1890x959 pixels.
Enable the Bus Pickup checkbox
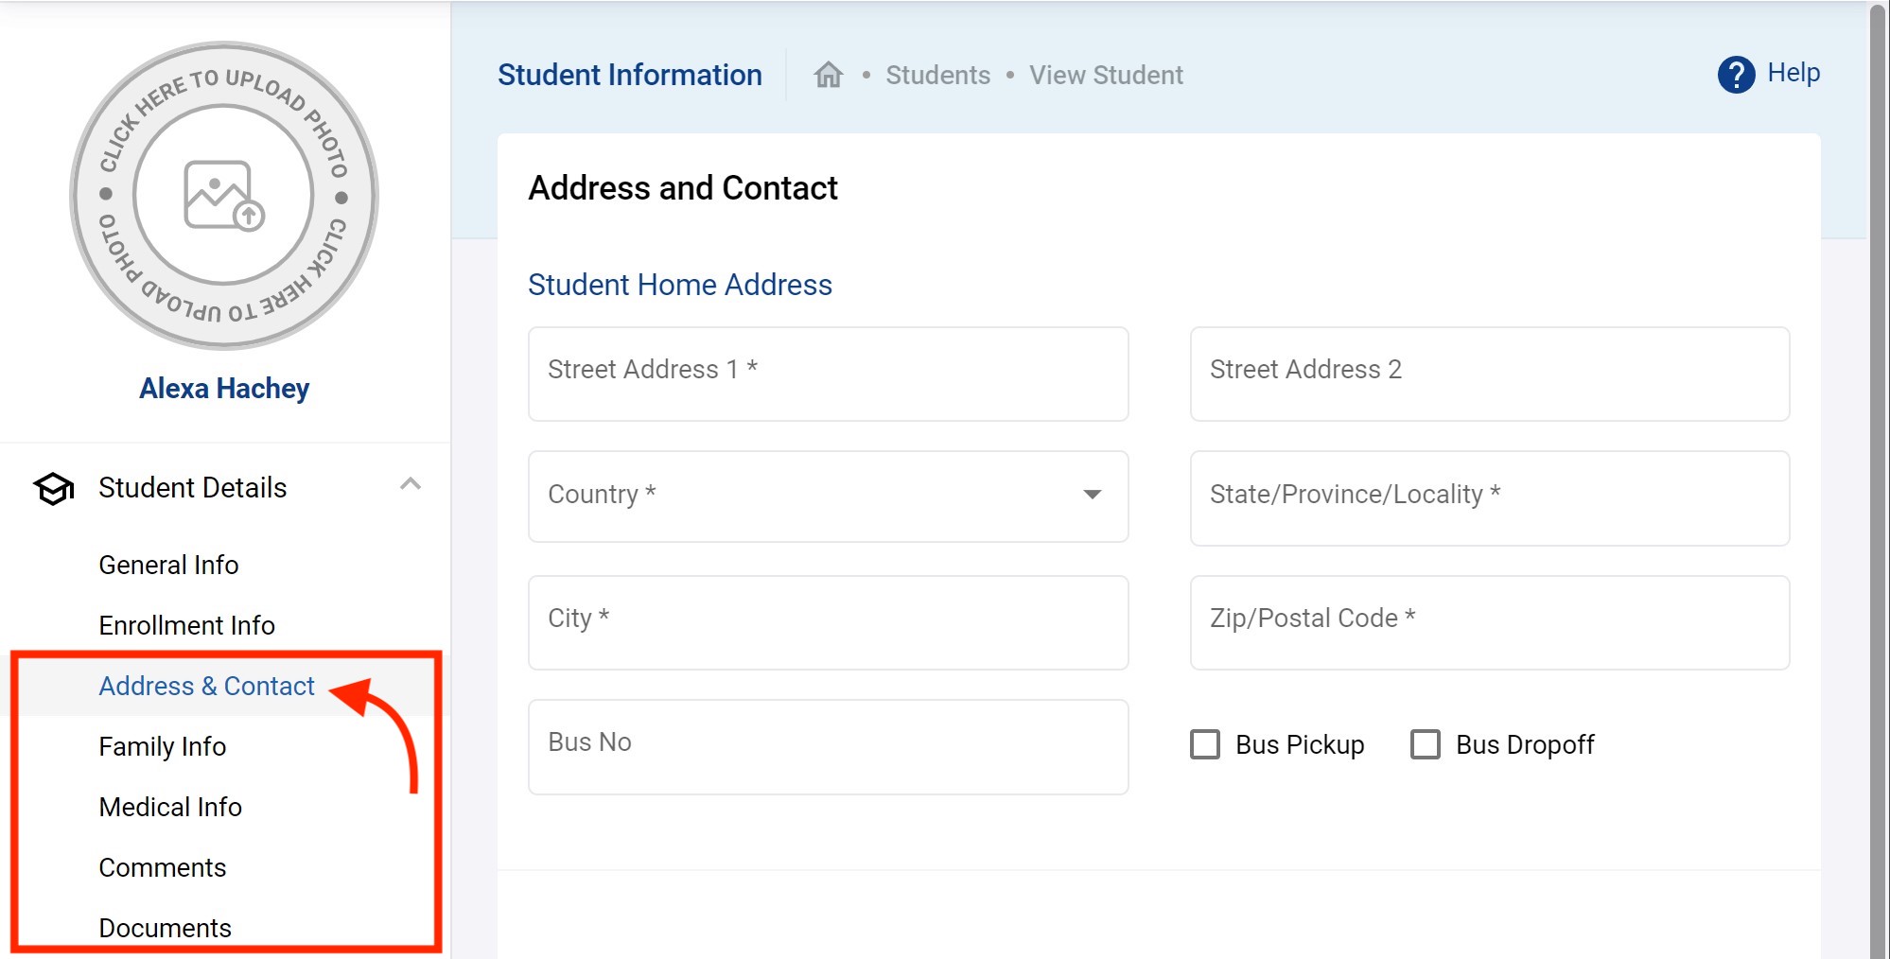tap(1205, 744)
